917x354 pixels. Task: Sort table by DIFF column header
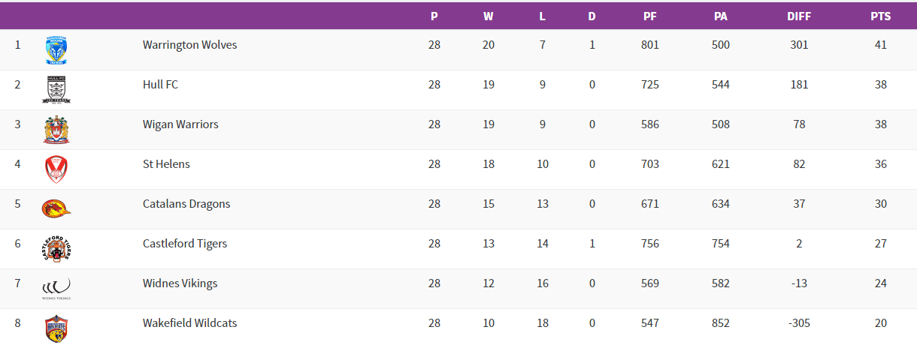pos(799,16)
